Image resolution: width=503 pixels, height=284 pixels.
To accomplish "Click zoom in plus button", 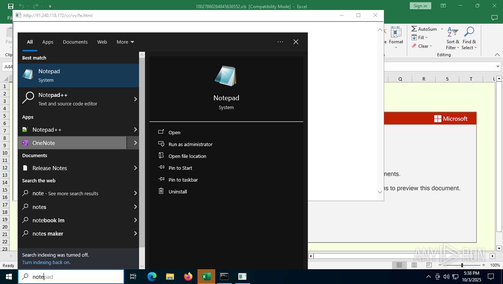I will [x=483, y=265].
